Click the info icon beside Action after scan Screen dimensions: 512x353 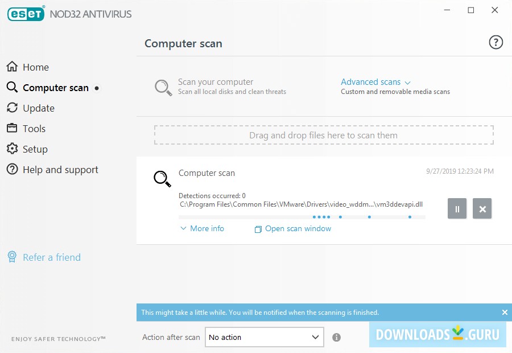pos(336,337)
